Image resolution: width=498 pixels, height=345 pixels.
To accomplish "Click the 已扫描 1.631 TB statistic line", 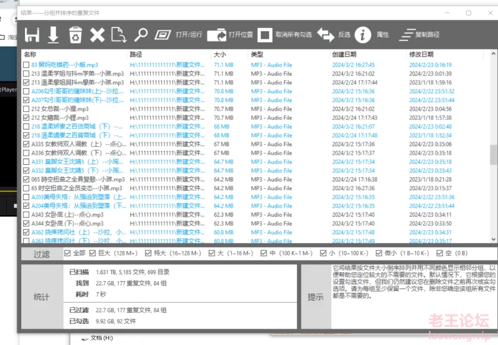I will (x=120, y=272).
